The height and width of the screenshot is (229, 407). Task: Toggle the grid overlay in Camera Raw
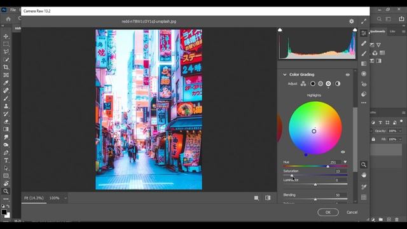(x=364, y=197)
